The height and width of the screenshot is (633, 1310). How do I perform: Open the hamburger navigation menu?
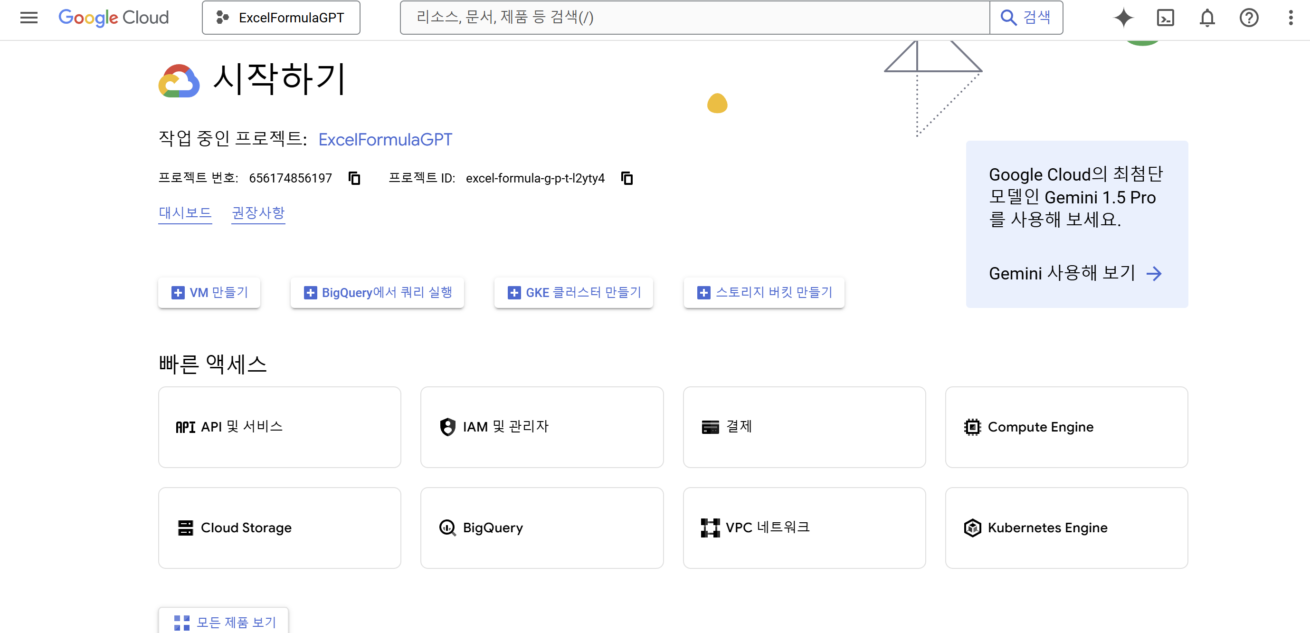point(29,17)
